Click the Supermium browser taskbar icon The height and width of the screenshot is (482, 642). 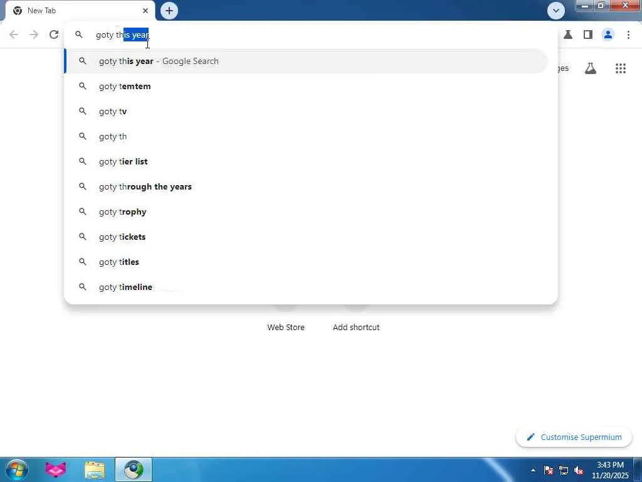[134, 469]
